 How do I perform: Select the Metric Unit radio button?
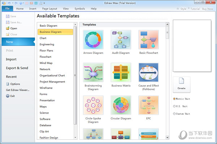tap(174, 99)
